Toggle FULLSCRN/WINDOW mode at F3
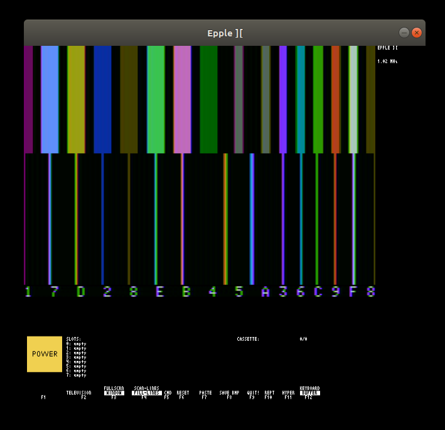This screenshot has height=430, width=445. tap(114, 392)
